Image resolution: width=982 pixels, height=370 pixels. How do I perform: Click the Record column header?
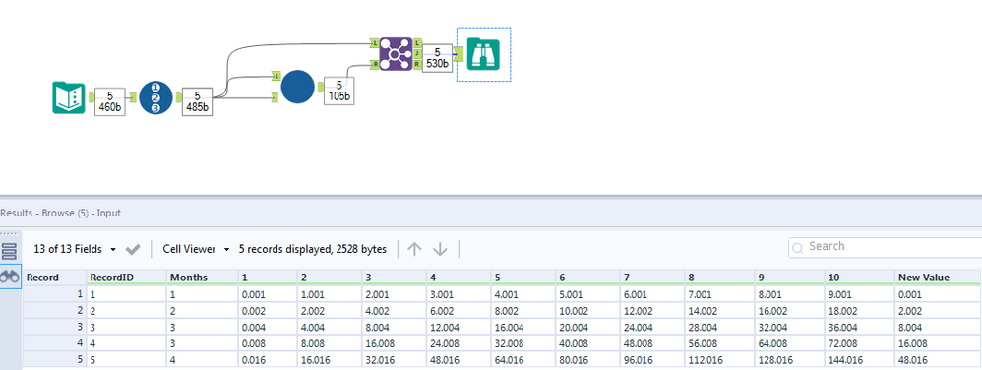[54, 277]
